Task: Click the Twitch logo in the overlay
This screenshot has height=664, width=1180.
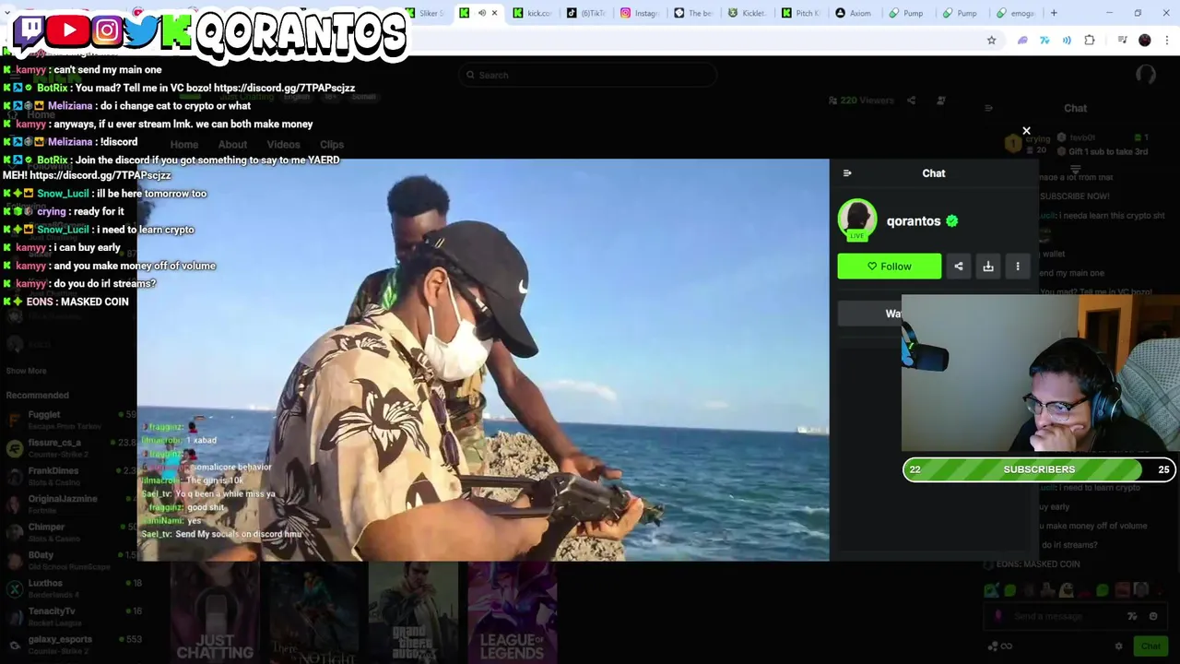Action: [29, 30]
